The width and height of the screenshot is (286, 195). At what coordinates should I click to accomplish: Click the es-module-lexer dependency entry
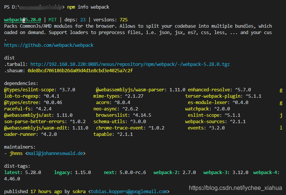click(218, 103)
